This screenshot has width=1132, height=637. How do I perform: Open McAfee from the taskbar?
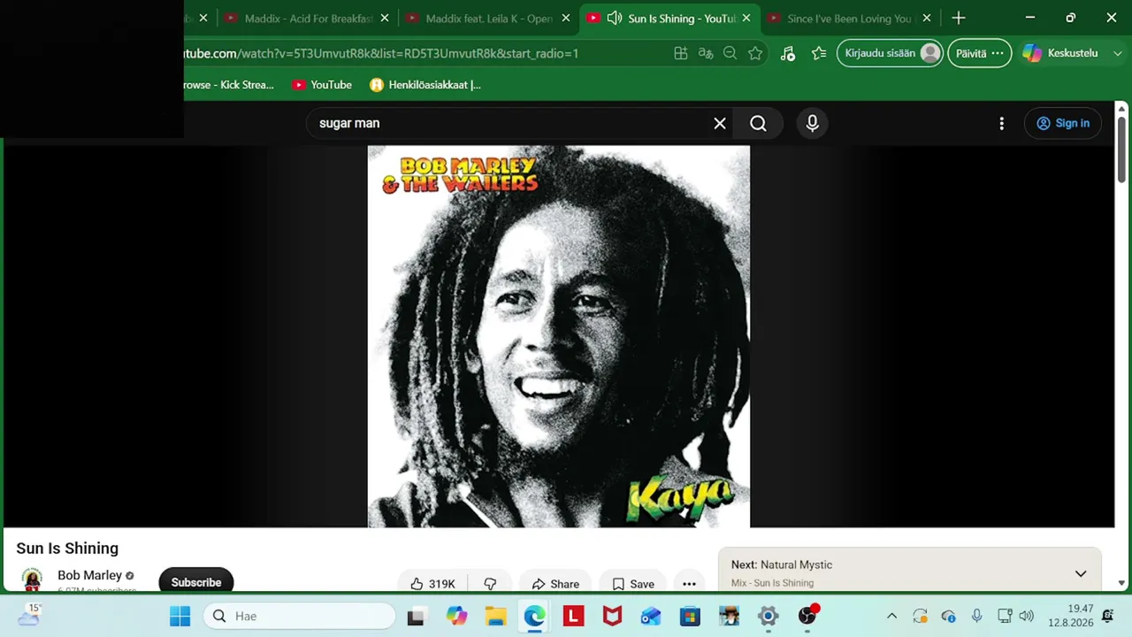click(x=612, y=616)
